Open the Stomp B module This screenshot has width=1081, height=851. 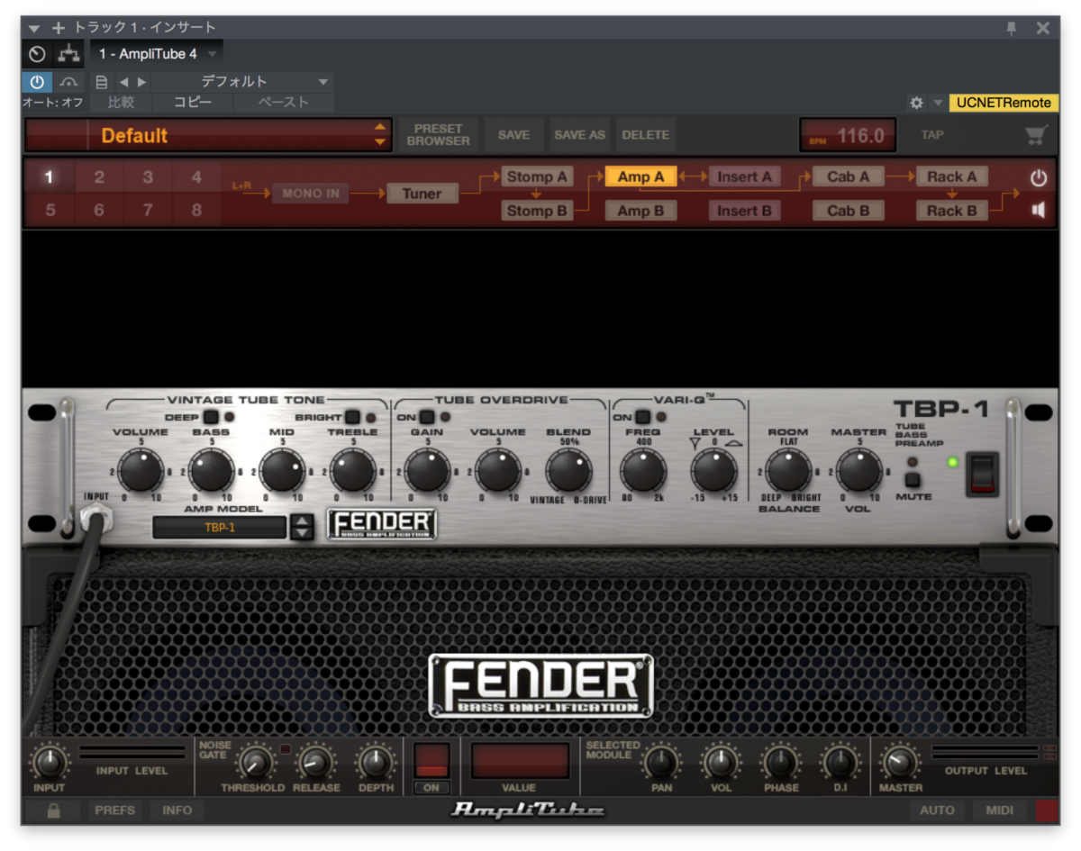537,211
